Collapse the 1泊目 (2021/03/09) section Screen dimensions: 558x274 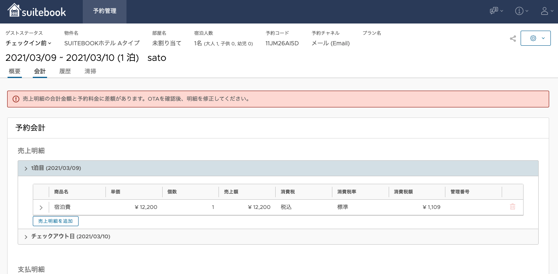(278, 168)
